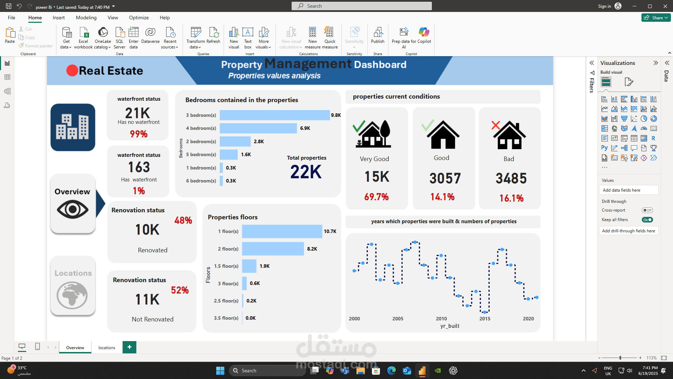
Task: Click the Overview navigation button on canvas
Action: point(73,204)
